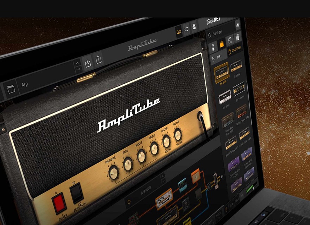Viewport: 310px width, 225px height.
Task: Select the light blue pedal in signal chain
Action: coord(182,185)
